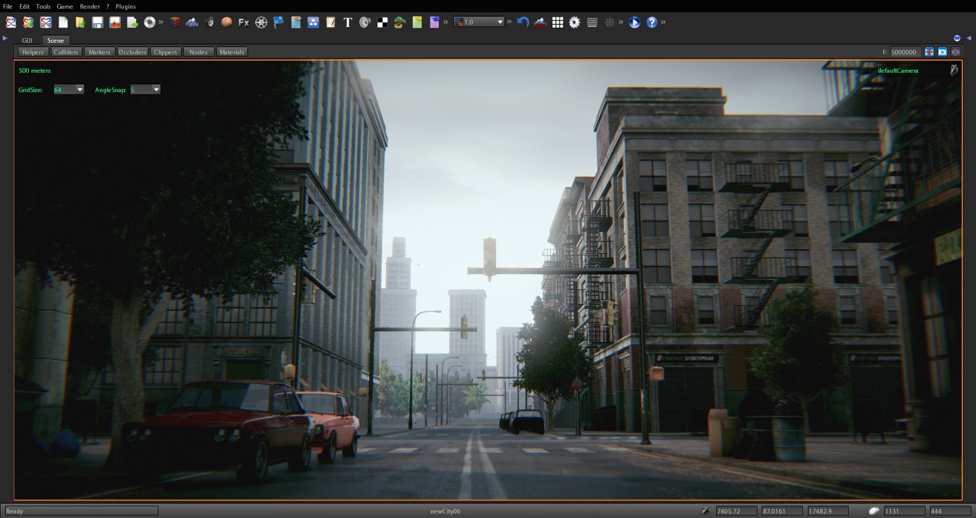Toggle the snowflake freeze icon
This screenshot has width=976, height=518.
[x=610, y=22]
